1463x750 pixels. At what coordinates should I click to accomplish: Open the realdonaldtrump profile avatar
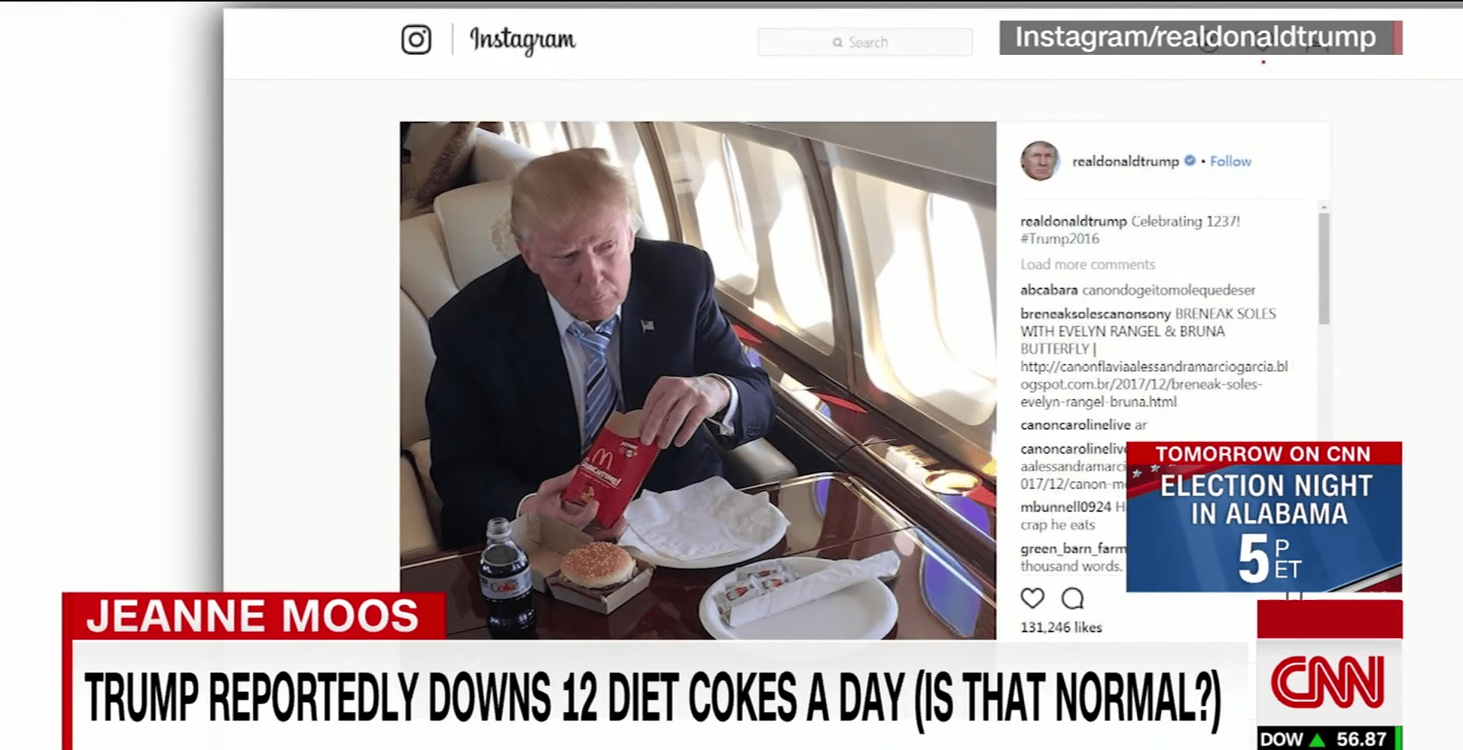(1039, 161)
